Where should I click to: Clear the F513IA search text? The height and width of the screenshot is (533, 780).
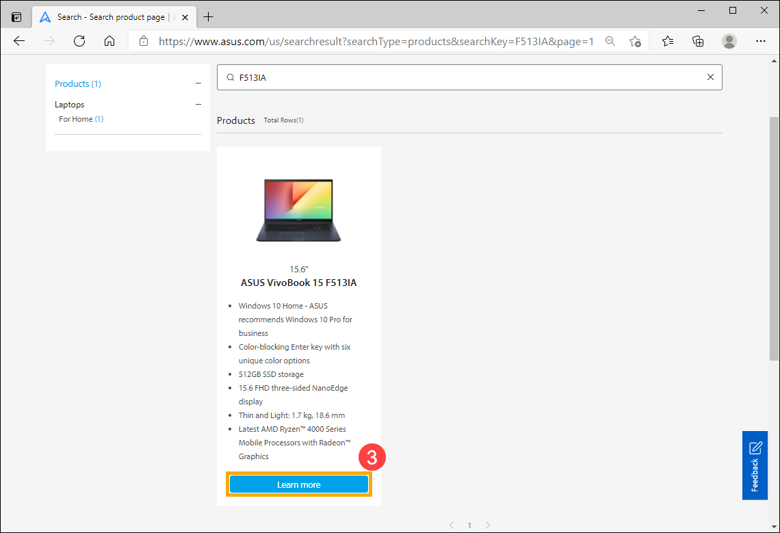(710, 77)
